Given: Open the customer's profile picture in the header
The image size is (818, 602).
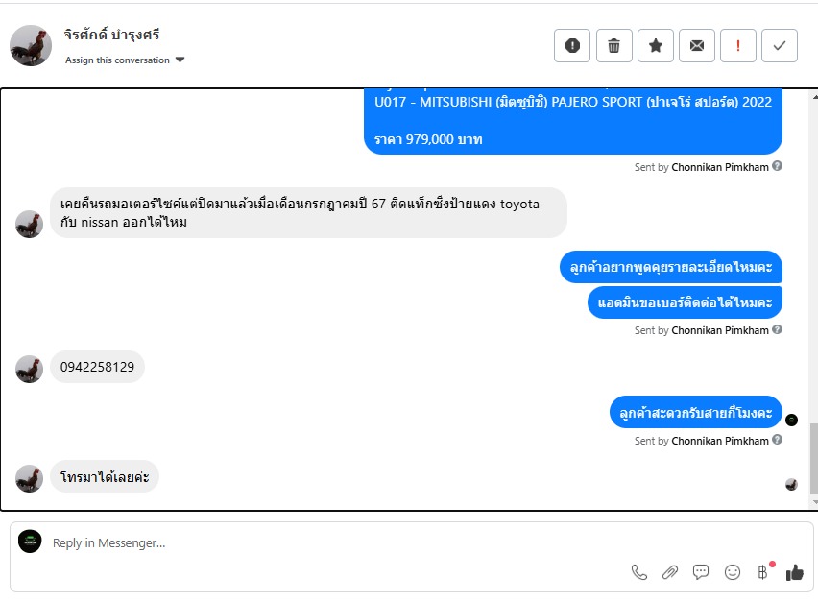Looking at the screenshot, I should pos(31,46).
